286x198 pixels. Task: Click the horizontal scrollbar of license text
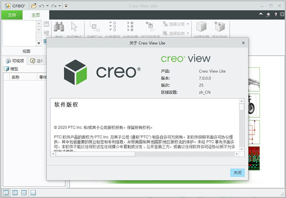point(143,153)
